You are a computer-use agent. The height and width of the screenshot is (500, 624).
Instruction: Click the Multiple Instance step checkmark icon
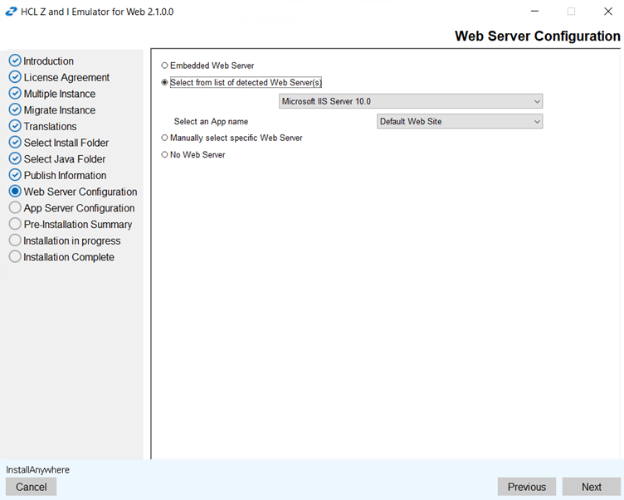(15, 93)
